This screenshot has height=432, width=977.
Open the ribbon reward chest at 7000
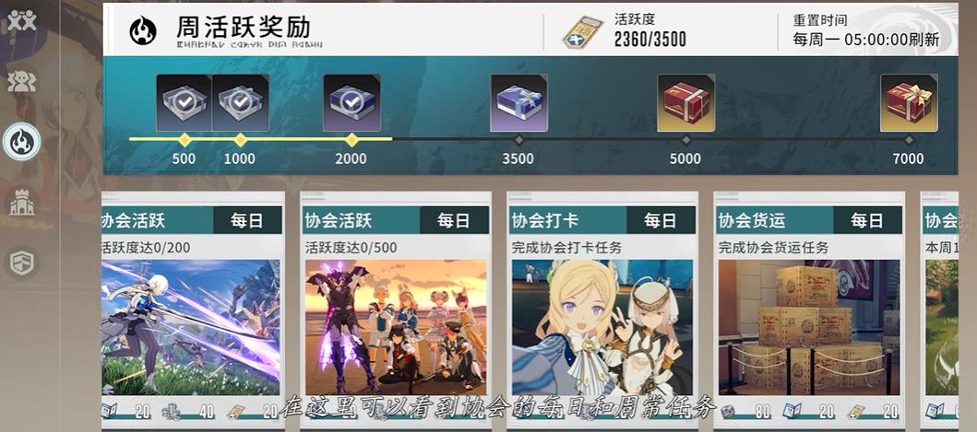click(909, 103)
